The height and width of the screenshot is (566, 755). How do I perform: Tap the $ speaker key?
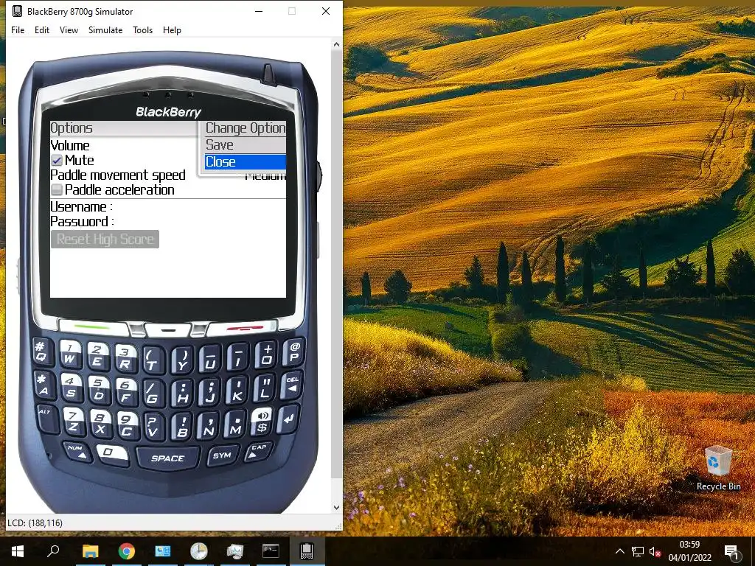(x=262, y=421)
